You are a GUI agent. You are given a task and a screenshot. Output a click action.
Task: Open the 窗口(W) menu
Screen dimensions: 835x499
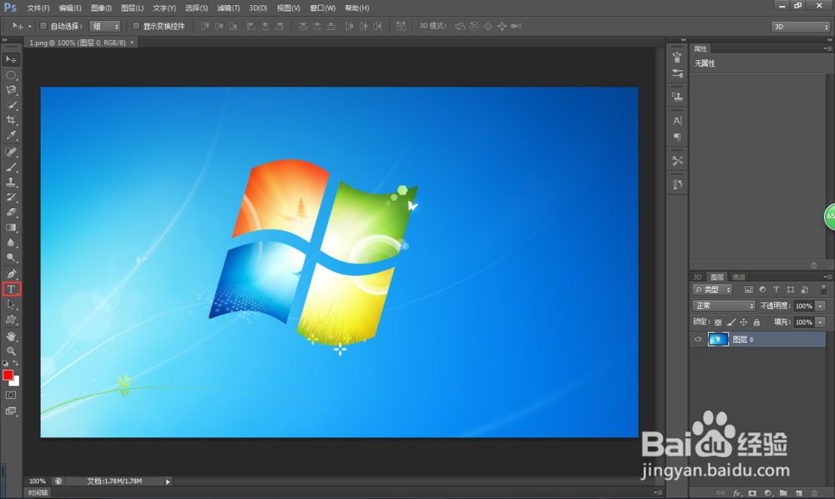coord(322,8)
